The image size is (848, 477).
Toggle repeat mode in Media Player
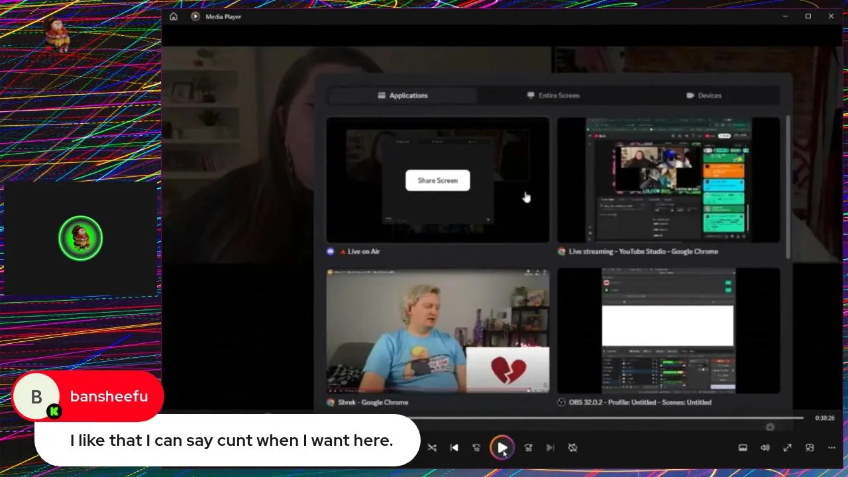coord(572,448)
